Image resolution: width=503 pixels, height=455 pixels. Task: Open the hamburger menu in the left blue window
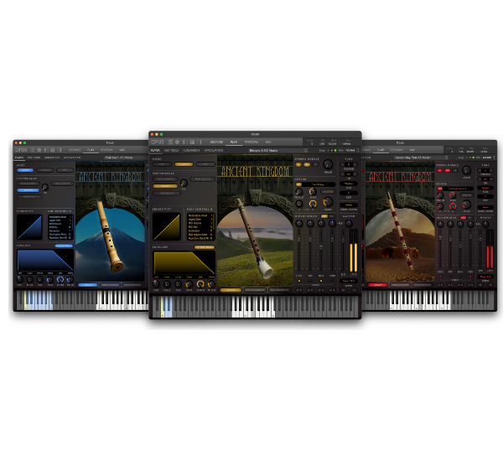[x=33, y=150]
